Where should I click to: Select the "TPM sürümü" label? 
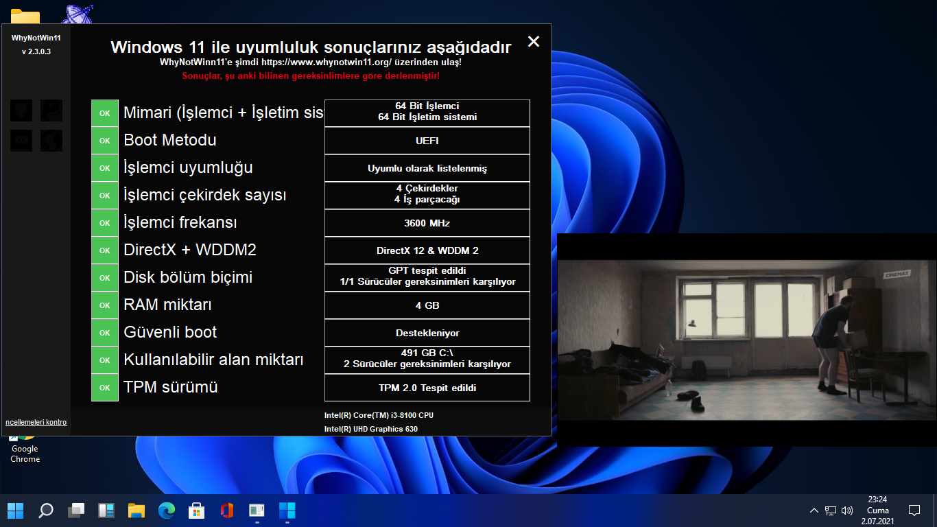pyautogui.click(x=171, y=387)
